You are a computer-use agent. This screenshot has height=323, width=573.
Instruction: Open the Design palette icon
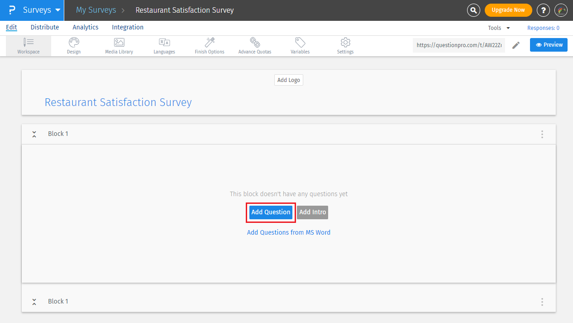point(74,46)
